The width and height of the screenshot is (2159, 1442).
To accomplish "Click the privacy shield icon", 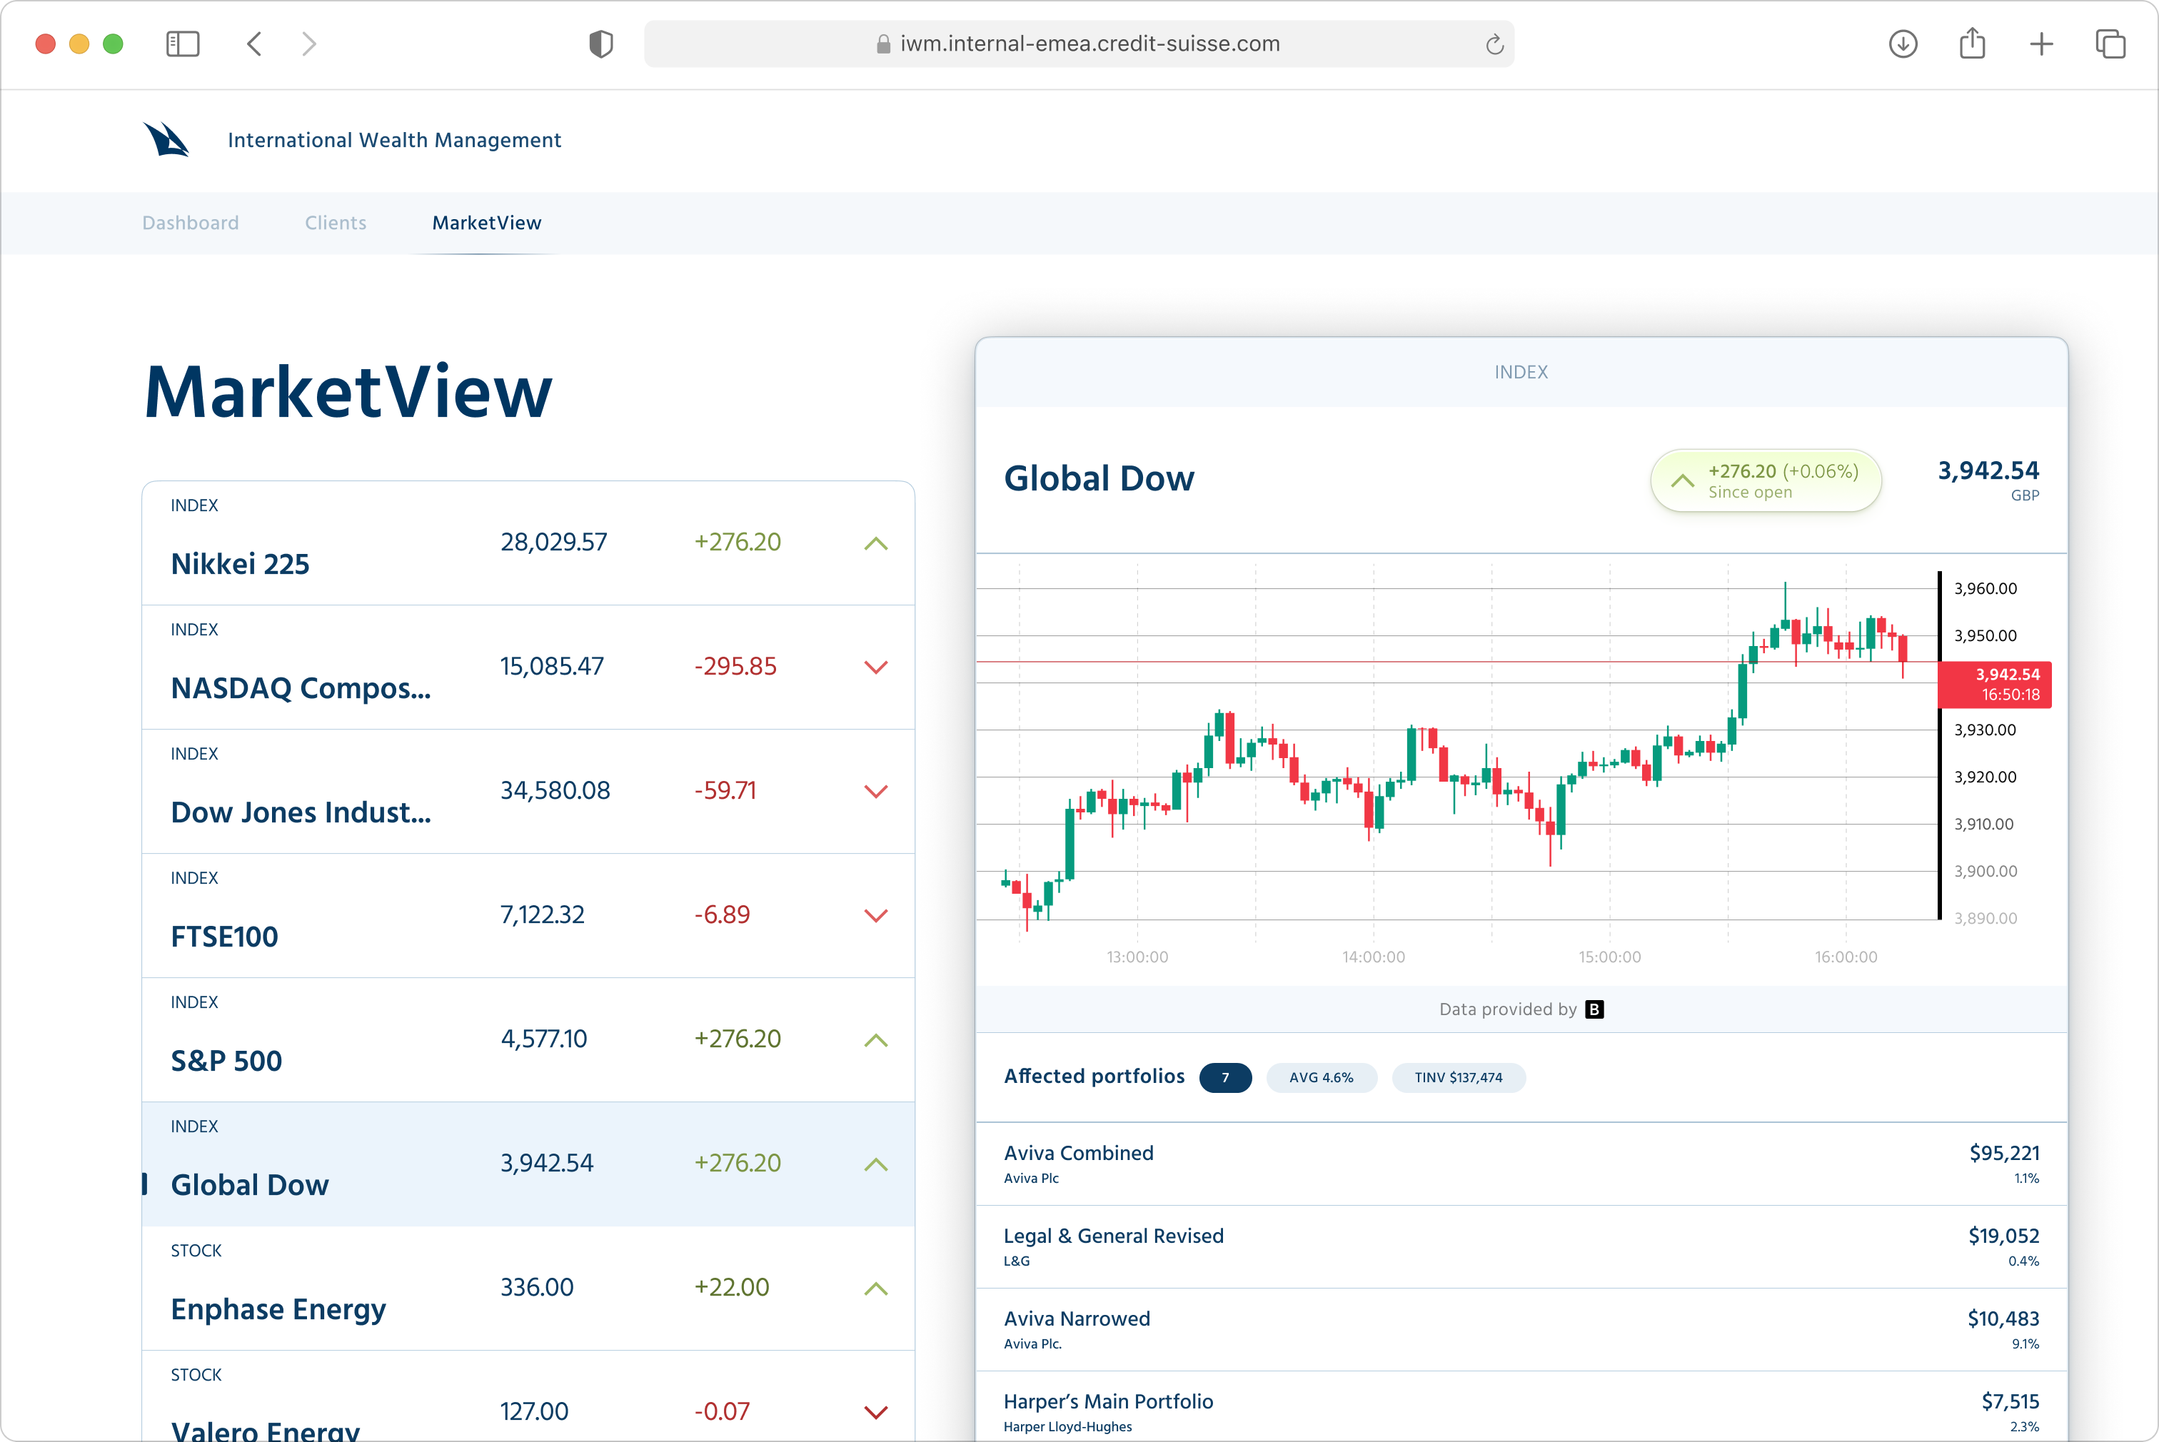I will click(x=600, y=44).
